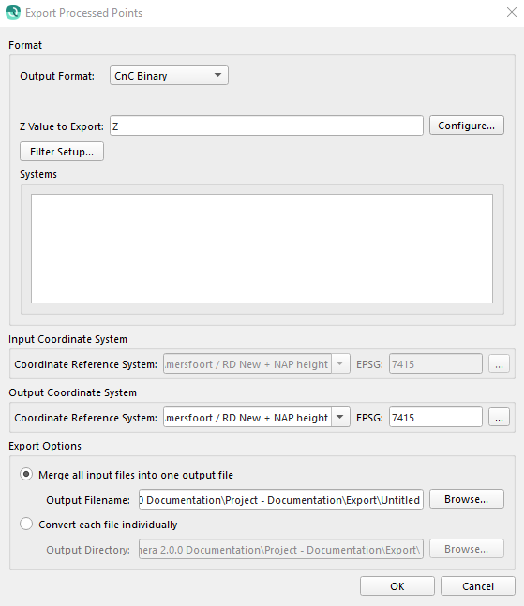Expand the output Coordinate Reference System dropdown arrow

(340, 417)
